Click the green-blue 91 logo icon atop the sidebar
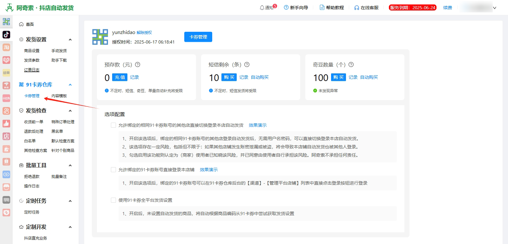 pos(6,22)
